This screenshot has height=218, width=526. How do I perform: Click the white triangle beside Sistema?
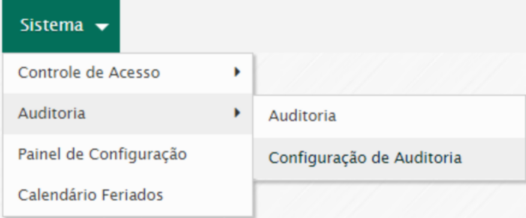pyautogui.click(x=102, y=27)
